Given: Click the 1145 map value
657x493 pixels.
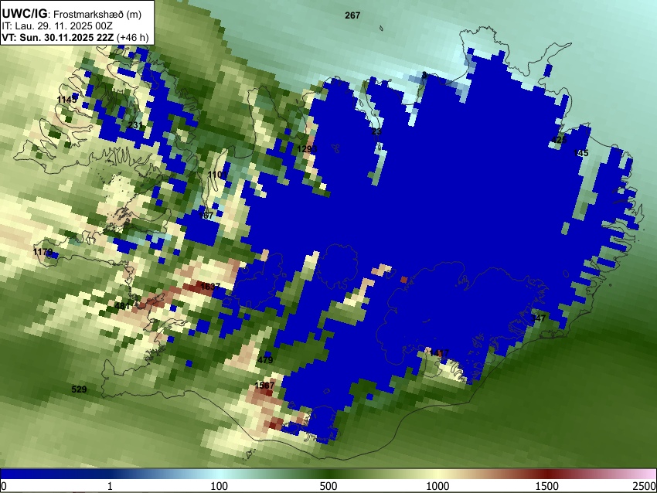Looking at the screenshot, I should pyautogui.click(x=67, y=99).
